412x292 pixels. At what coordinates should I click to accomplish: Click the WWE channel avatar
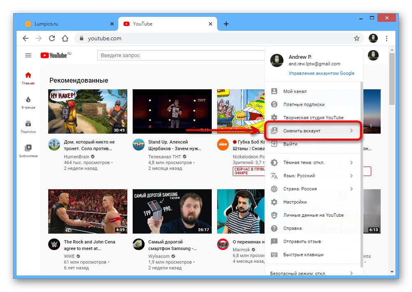click(54, 244)
